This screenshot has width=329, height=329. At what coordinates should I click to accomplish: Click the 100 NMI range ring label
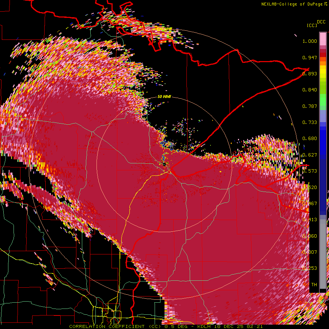(x=164, y=29)
